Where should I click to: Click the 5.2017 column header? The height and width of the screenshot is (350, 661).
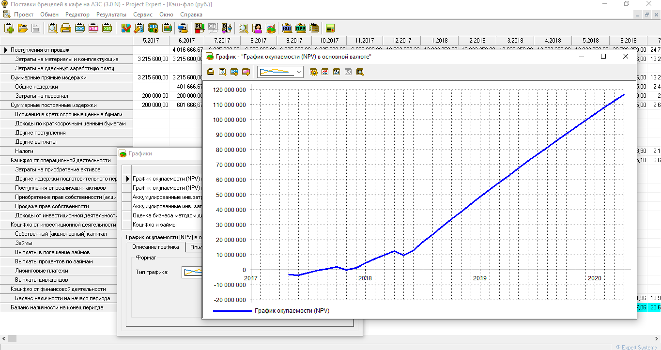click(x=151, y=41)
